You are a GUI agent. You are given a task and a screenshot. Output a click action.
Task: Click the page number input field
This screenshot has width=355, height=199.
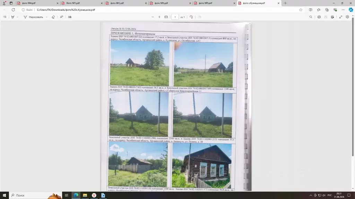point(175,17)
